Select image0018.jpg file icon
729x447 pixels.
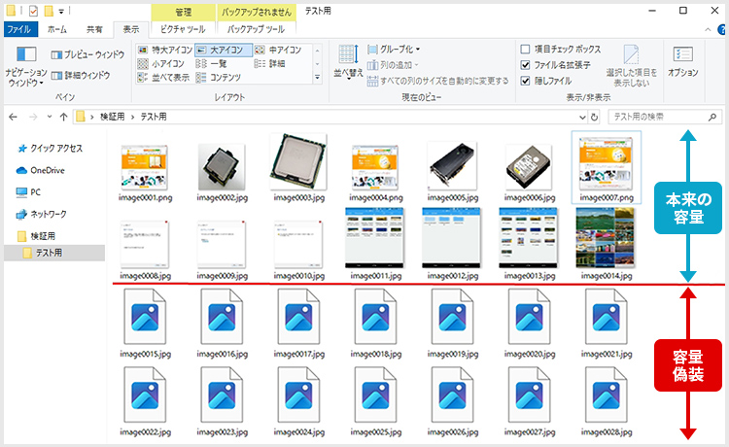(375, 317)
